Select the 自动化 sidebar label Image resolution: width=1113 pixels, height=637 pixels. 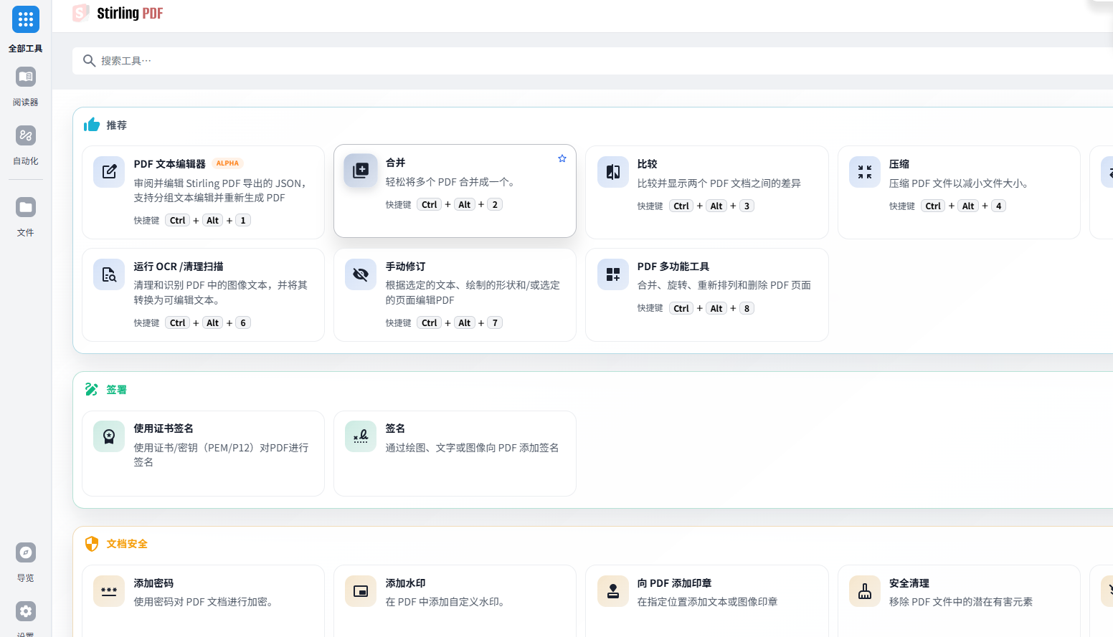click(x=26, y=161)
